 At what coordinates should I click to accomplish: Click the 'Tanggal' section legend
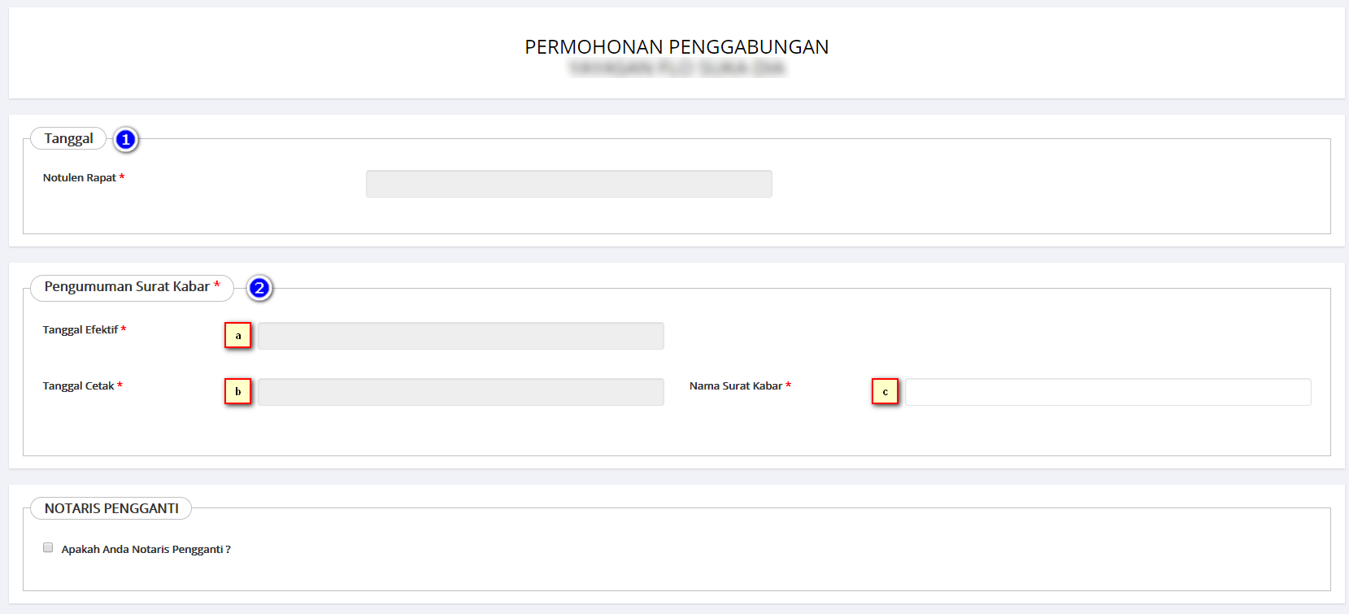point(69,139)
